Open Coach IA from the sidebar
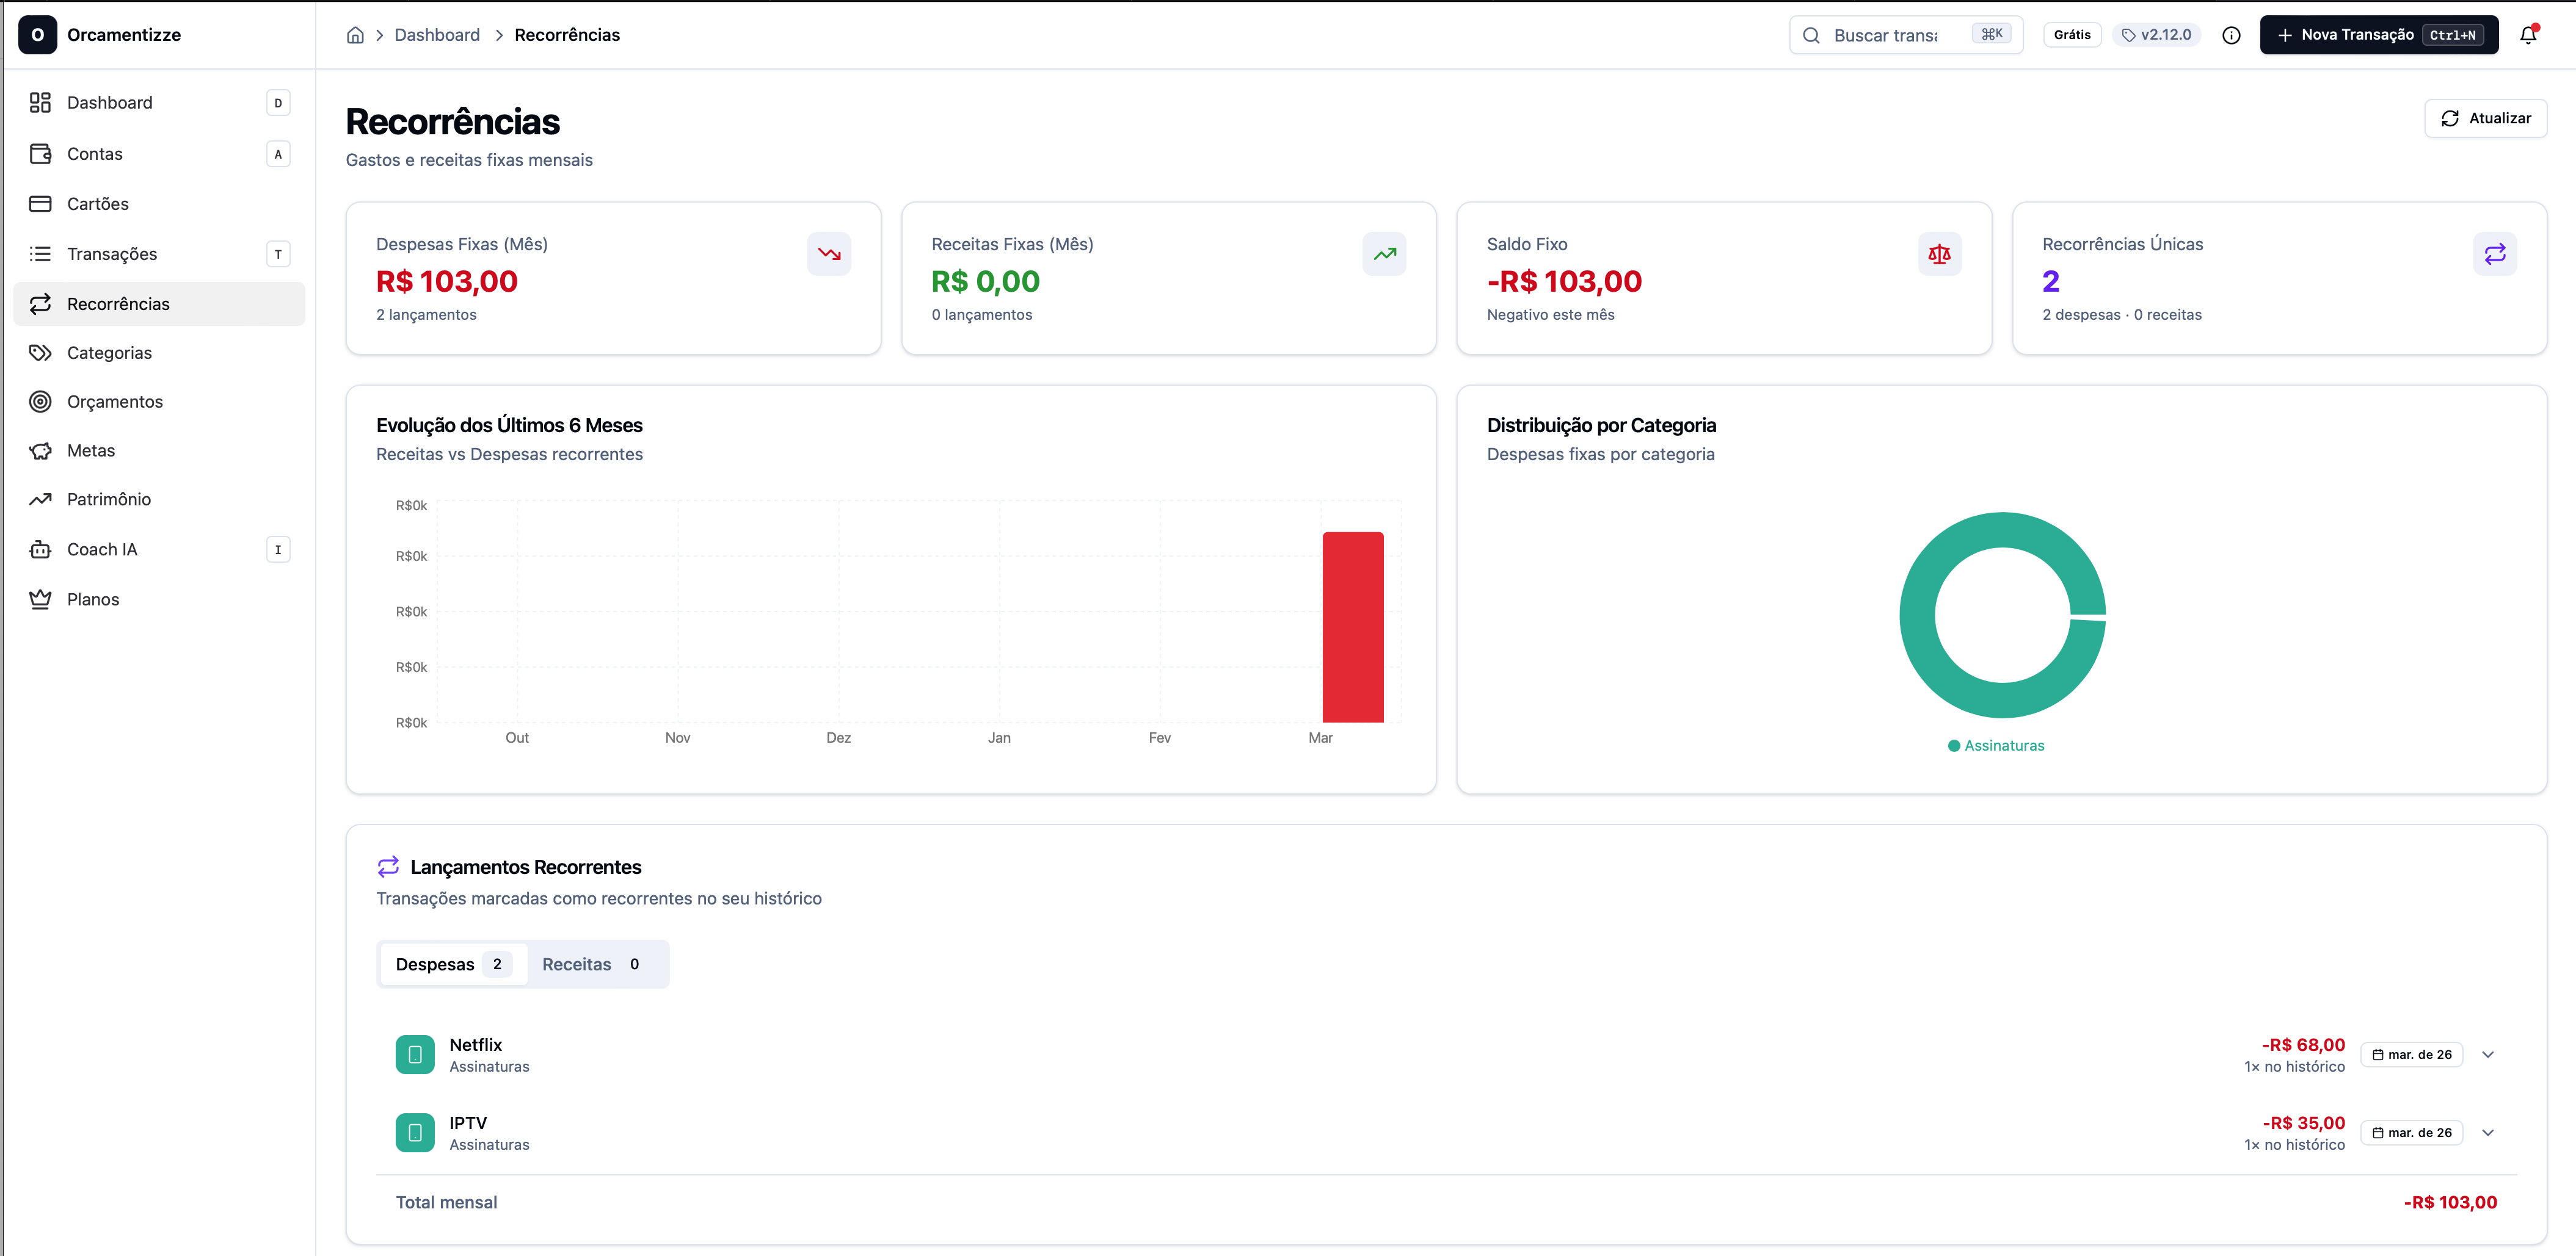Viewport: 2576px width, 1256px height. click(x=102, y=549)
